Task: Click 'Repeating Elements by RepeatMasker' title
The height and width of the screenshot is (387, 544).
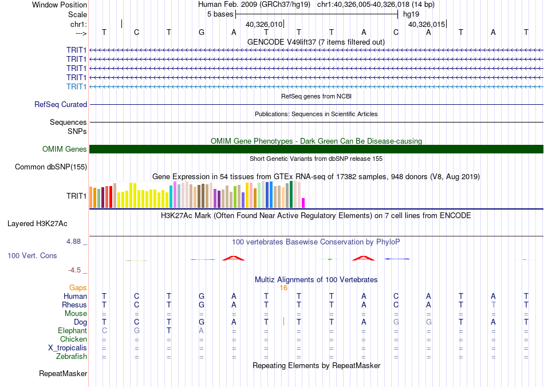Action: click(317, 365)
